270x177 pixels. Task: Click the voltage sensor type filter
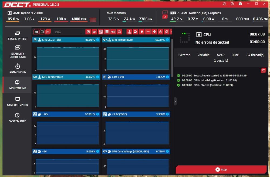(x=136, y=32)
